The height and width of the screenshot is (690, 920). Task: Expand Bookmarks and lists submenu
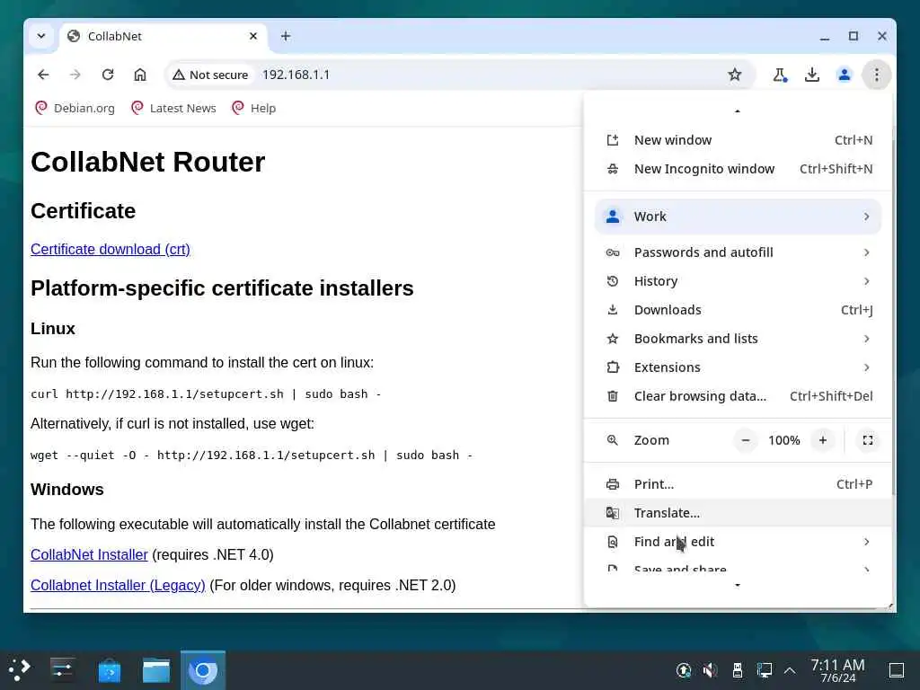tap(739, 339)
